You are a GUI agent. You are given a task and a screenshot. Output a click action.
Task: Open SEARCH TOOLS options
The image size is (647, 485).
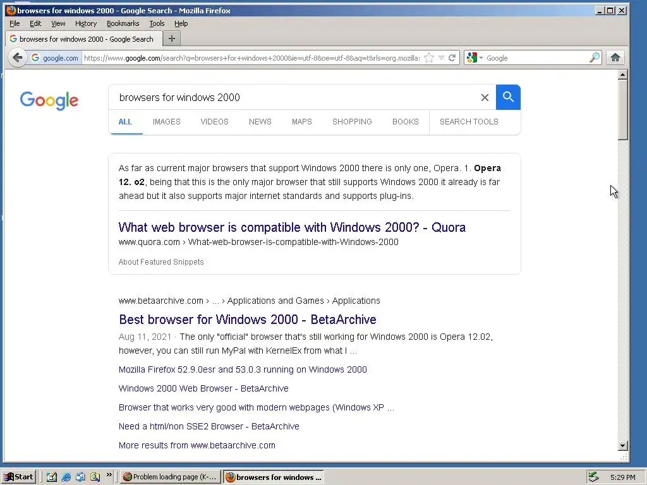[x=469, y=122]
